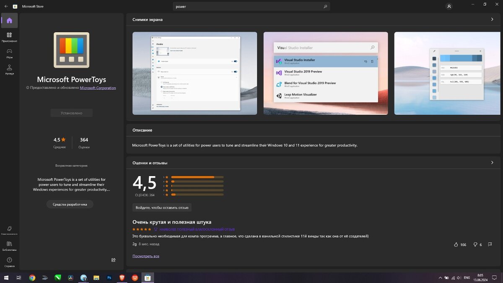Click the "Оценки и отзывы" section header
Image resolution: width=503 pixels, height=283 pixels.
(x=150, y=163)
